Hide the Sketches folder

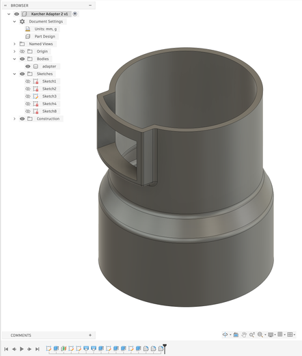22,74
